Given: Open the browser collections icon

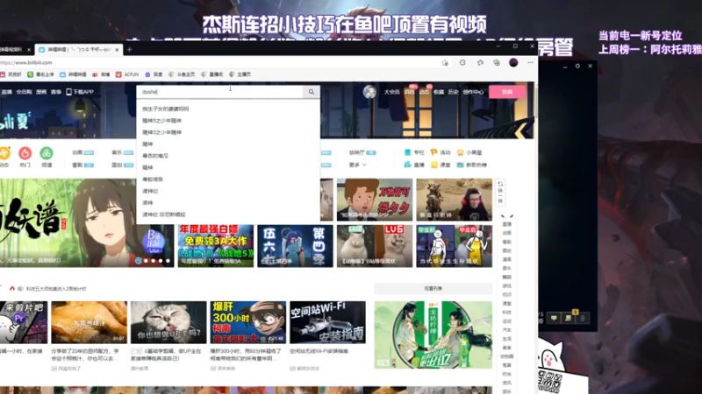Looking at the screenshot, I should coord(497,62).
